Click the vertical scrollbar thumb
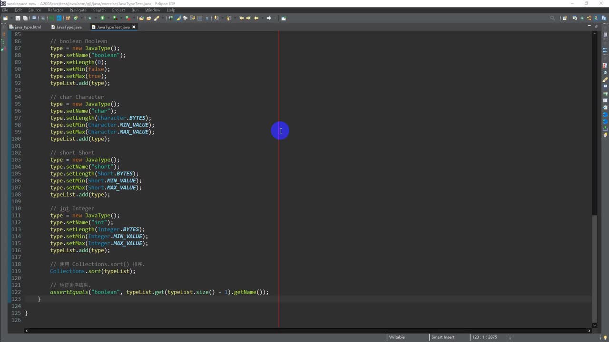609x342 pixels. pos(594,268)
